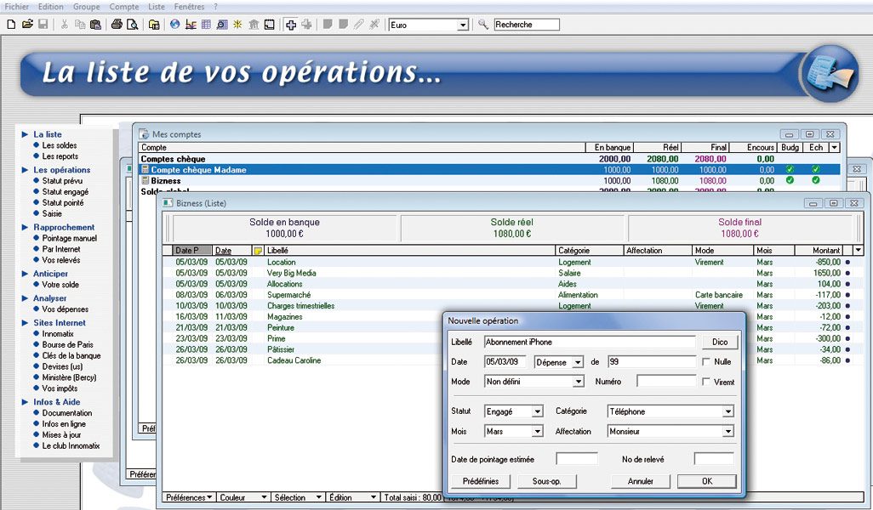
Task: Open the Groupe menu
Action: point(86,7)
